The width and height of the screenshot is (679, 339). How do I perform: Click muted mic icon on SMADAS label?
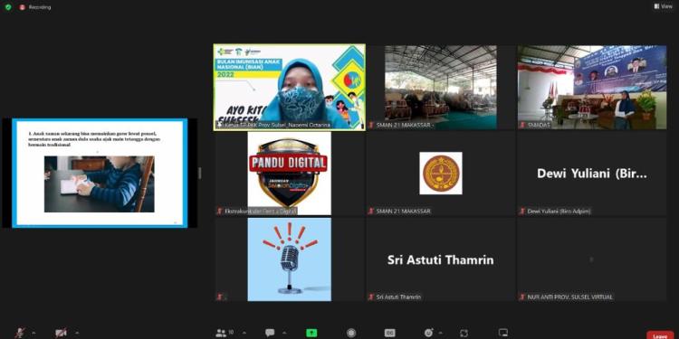point(522,125)
